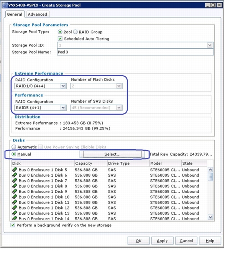Click capacity 536.808 GB of Disk 7

point(86,181)
